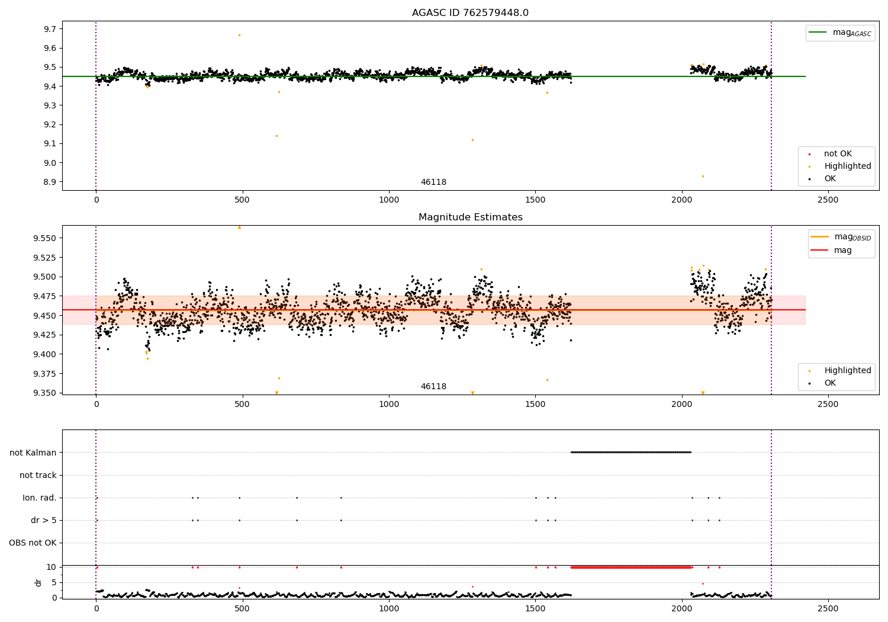Click the 'AGASC ID 762579448.0' plot title
Viewport: 888px width, 622px height.
[470, 13]
